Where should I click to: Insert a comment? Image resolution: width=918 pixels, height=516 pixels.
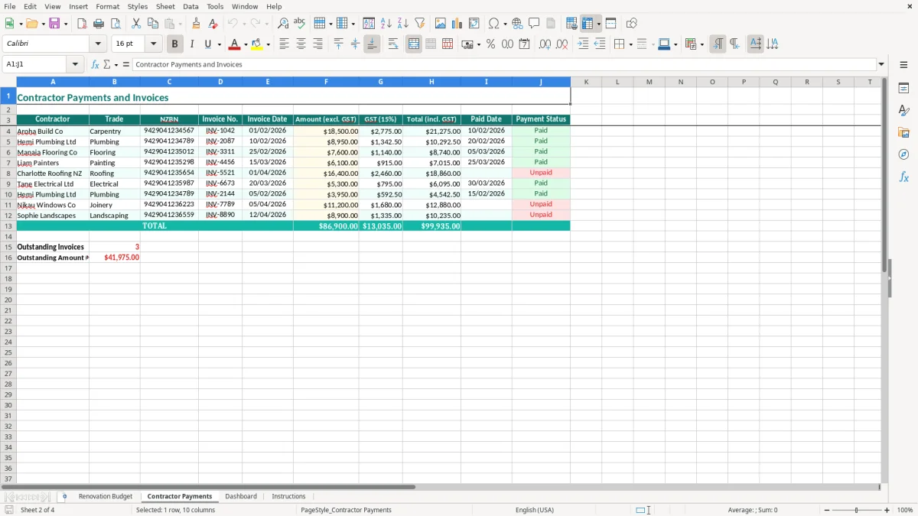(534, 24)
